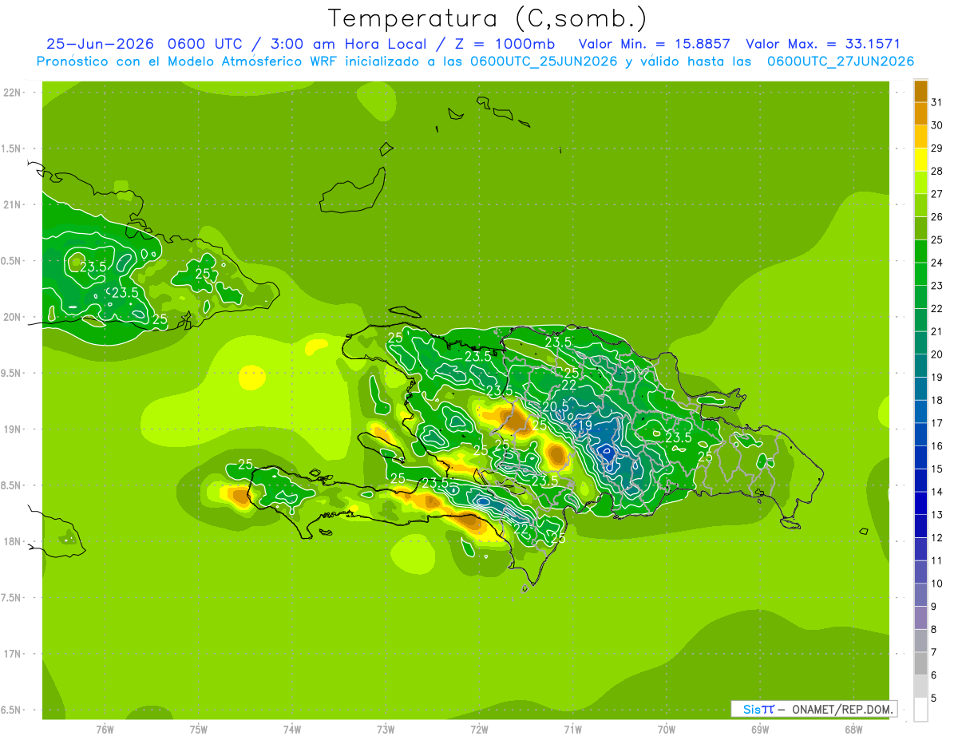The image size is (958, 740).
Task: Click the "7.5N" latitude axis label
Action: pyautogui.click(x=12, y=597)
